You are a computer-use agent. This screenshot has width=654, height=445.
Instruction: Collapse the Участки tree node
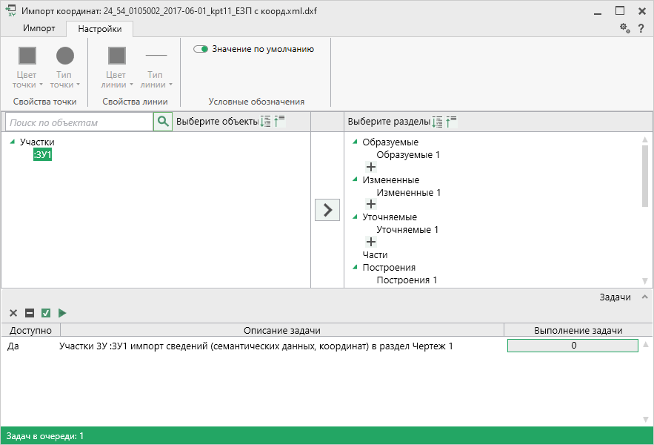pyautogui.click(x=12, y=142)
